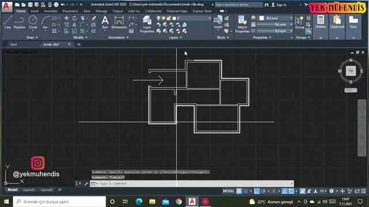
Task: Expand the Modify panel
Action: point(80,37)
